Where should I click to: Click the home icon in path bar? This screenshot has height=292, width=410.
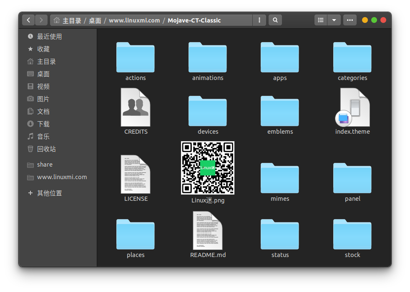point(56,20)
